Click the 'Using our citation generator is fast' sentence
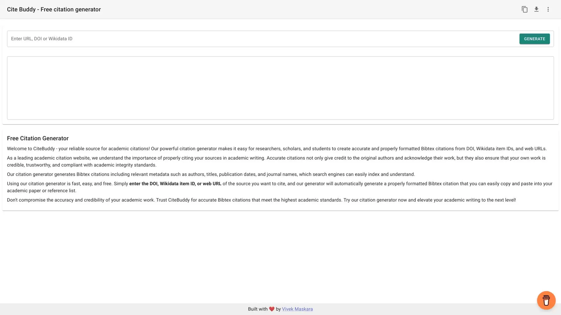The width and height of the screenshot is (561, 315). point(67,184)
